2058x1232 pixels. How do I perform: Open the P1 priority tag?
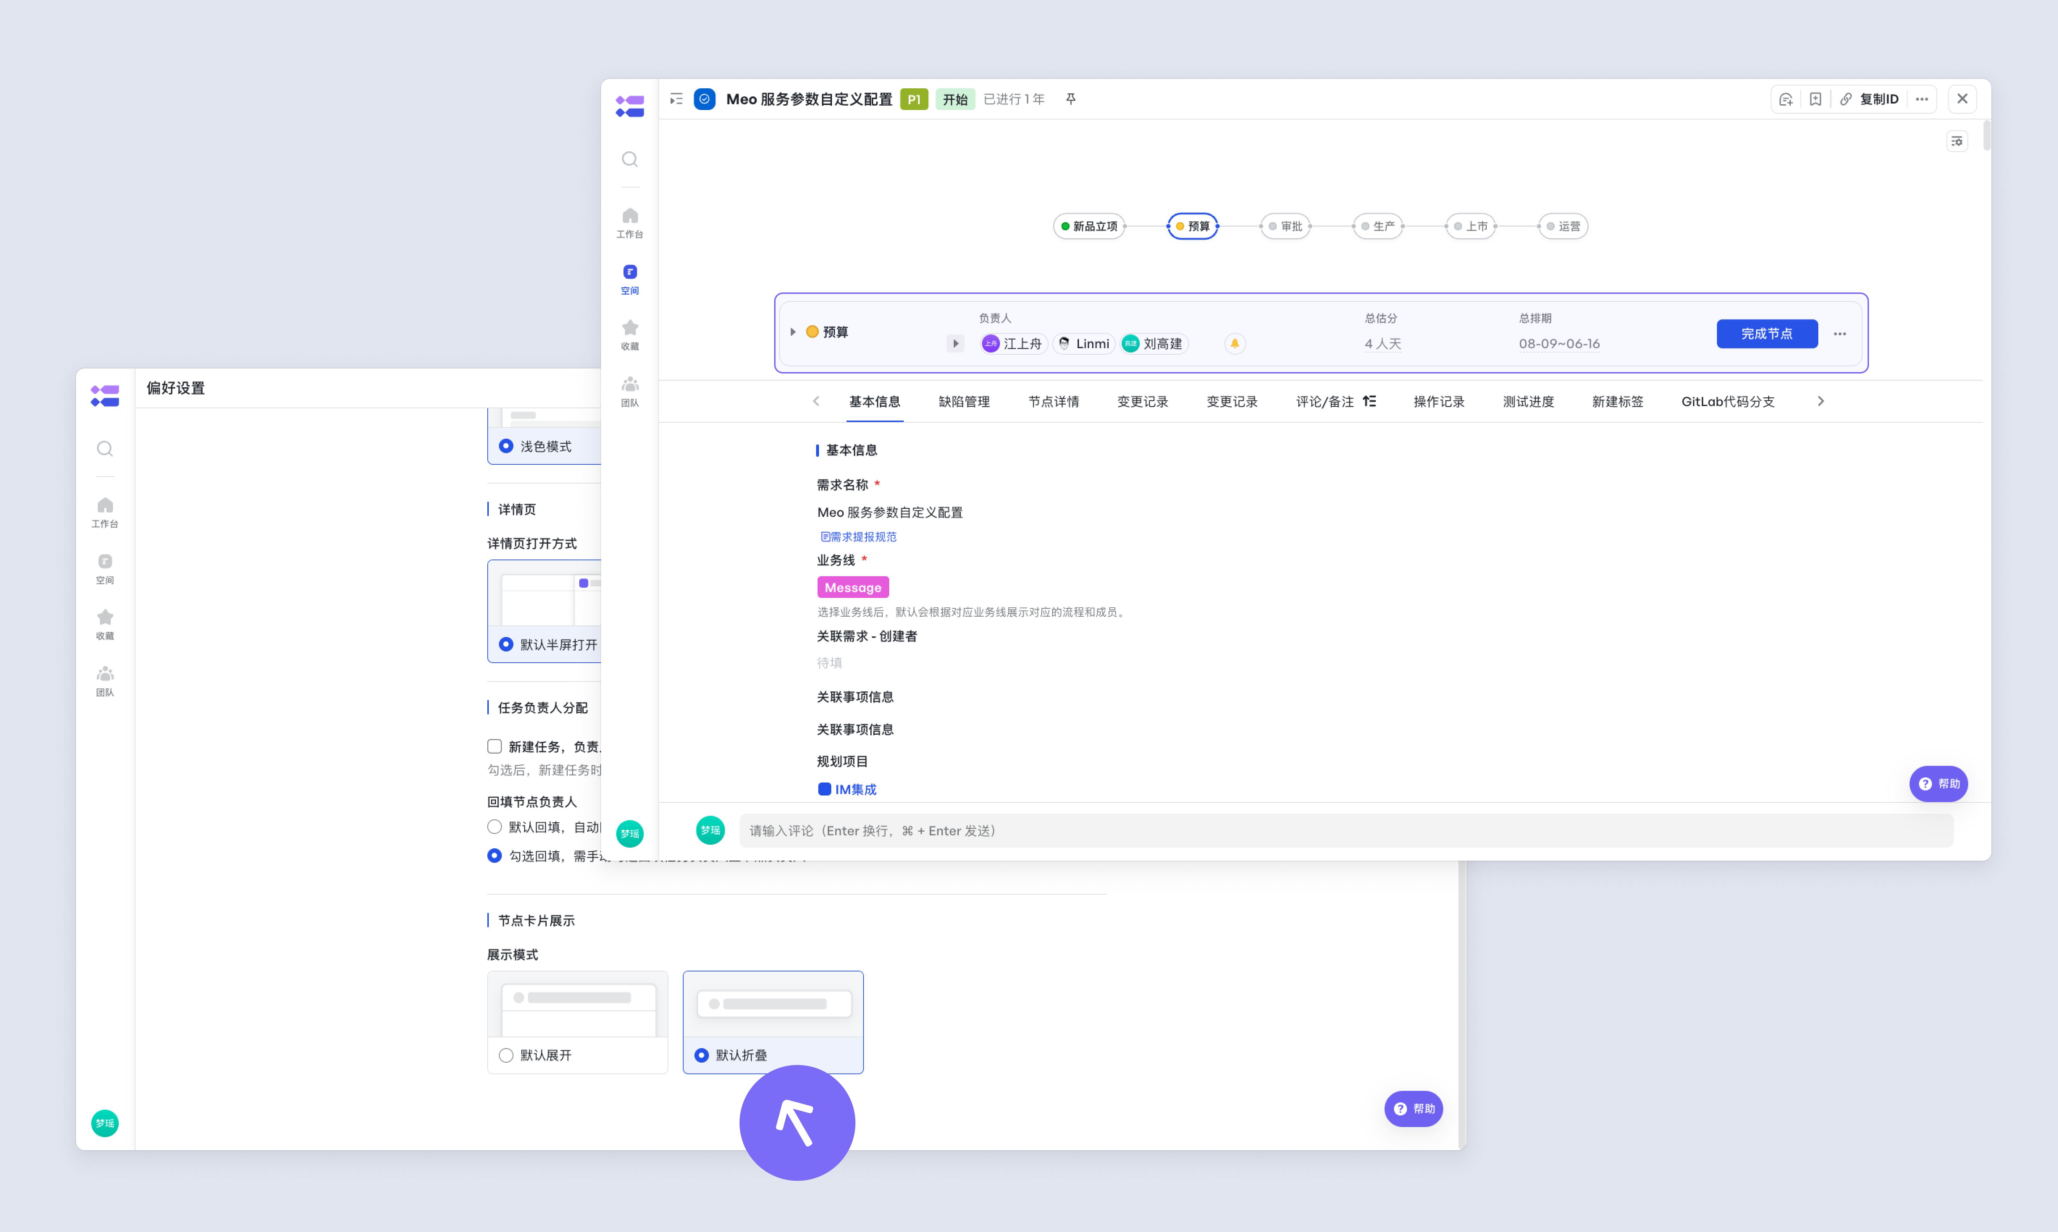(x=913, y=99)
